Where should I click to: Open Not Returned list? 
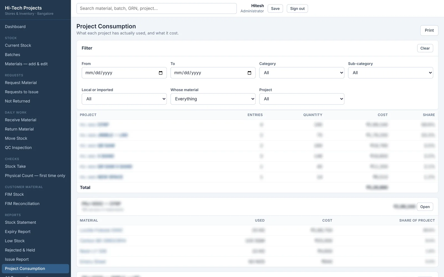(35, 101)
